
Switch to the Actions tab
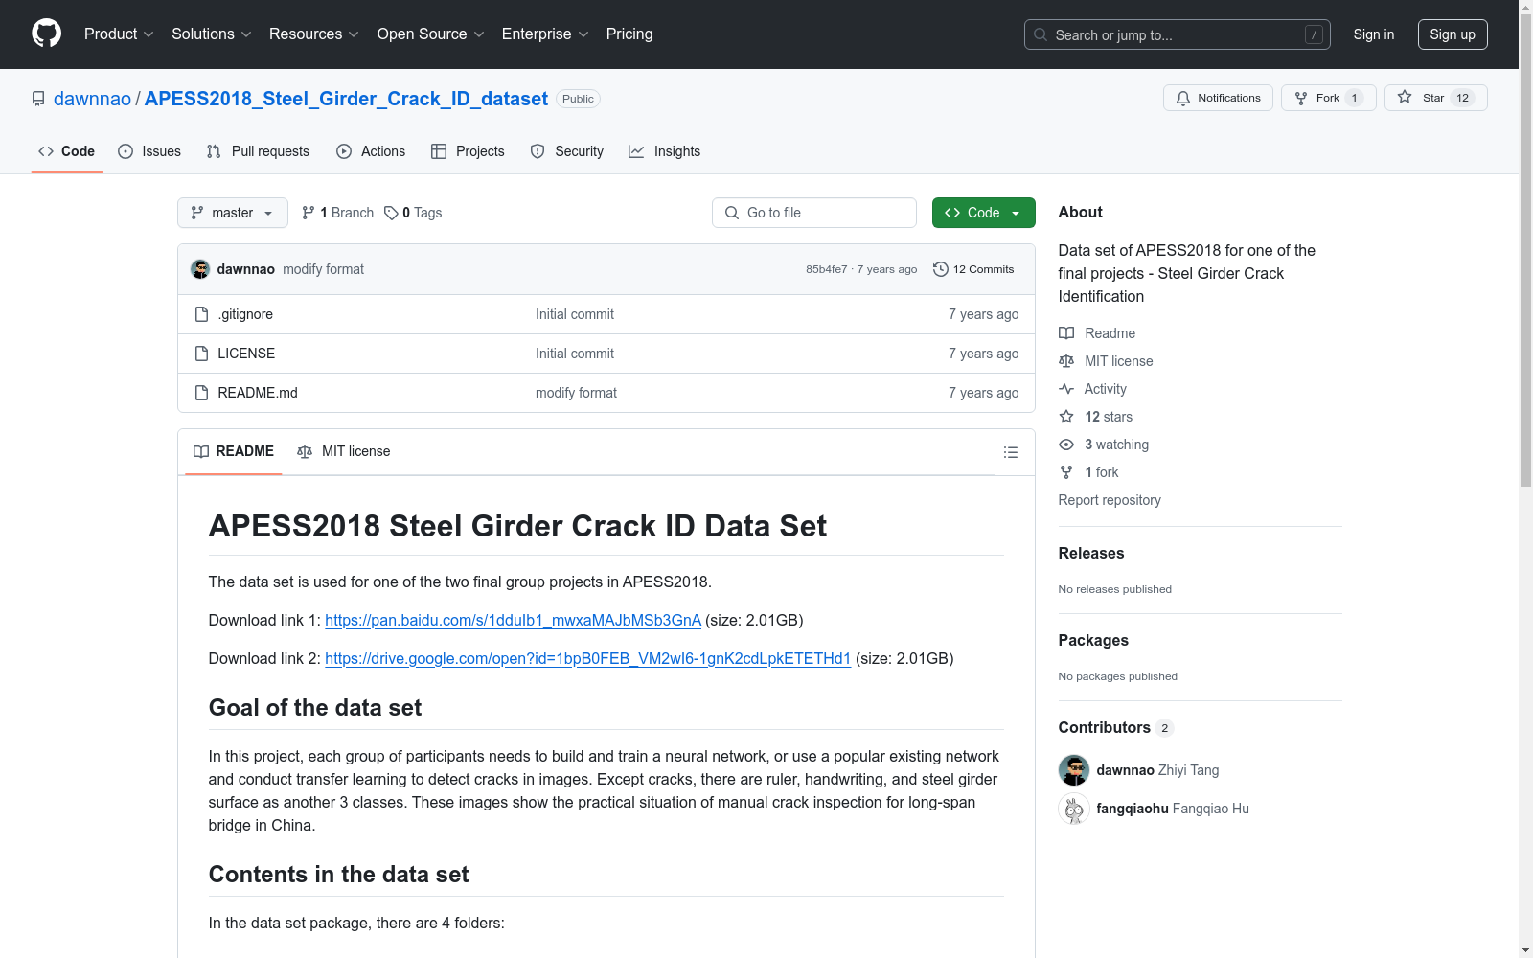click(x=371, y=151)
